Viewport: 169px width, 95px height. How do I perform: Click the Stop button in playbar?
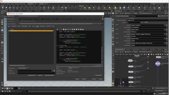pyautogui.click(x=7, y=88)
